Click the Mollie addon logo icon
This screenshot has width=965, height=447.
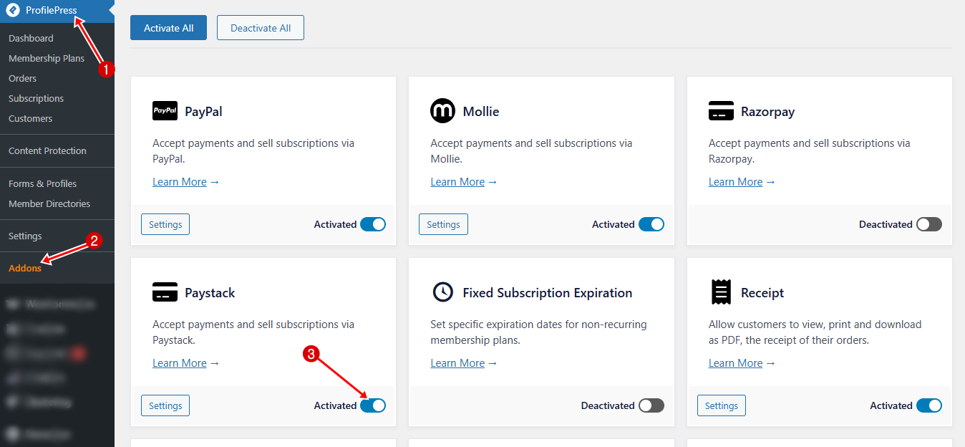click(x=442, y=111)
